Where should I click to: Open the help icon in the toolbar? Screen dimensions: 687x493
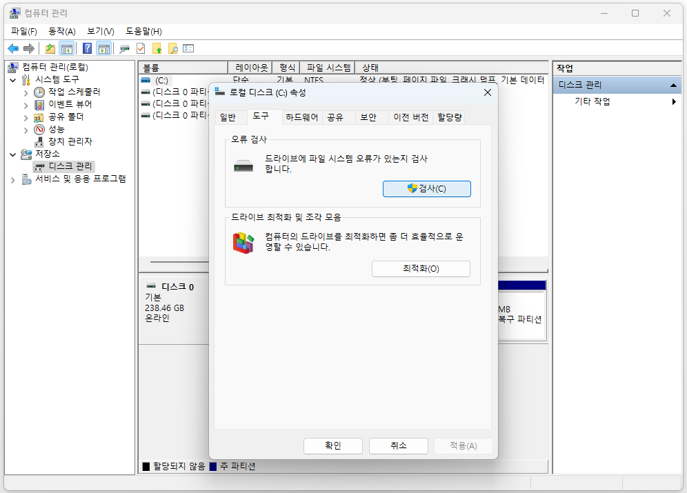(x=87, y=48)
